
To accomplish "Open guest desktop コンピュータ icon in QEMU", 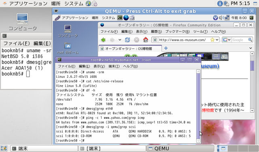I will (68, 31).
